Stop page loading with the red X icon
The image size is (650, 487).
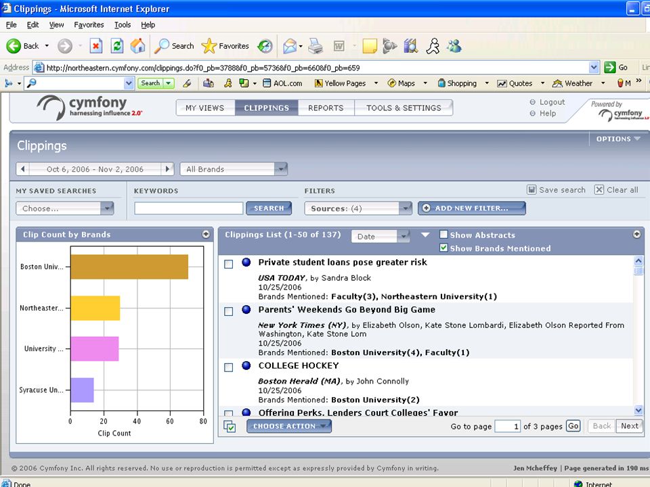point(95,46)
